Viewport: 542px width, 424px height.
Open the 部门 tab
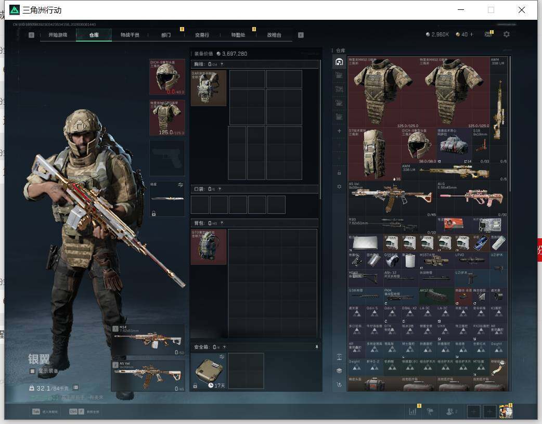pos(166,35)
